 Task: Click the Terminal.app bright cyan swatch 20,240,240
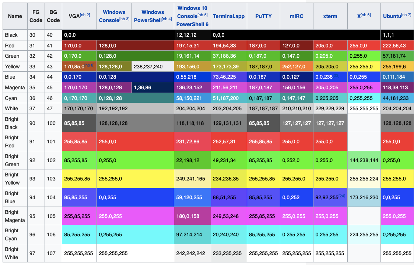229,234
